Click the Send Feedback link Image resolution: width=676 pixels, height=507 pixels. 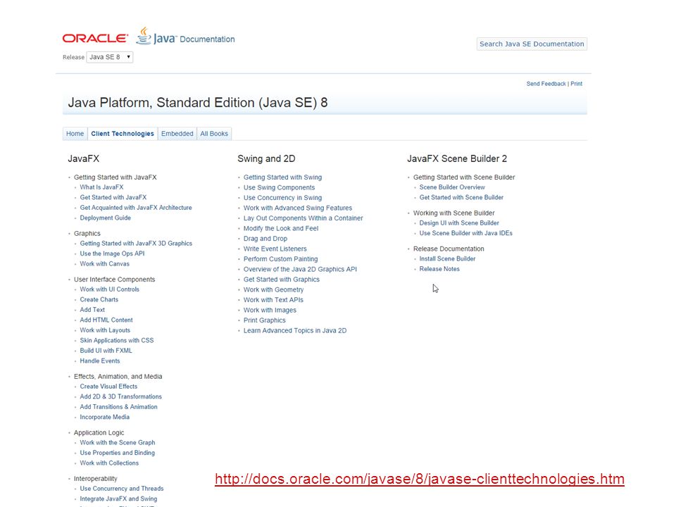tap(546, 84)
